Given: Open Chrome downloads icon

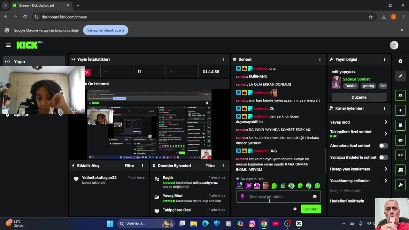Looking at the screenshot, I should (x=384, y=17).
